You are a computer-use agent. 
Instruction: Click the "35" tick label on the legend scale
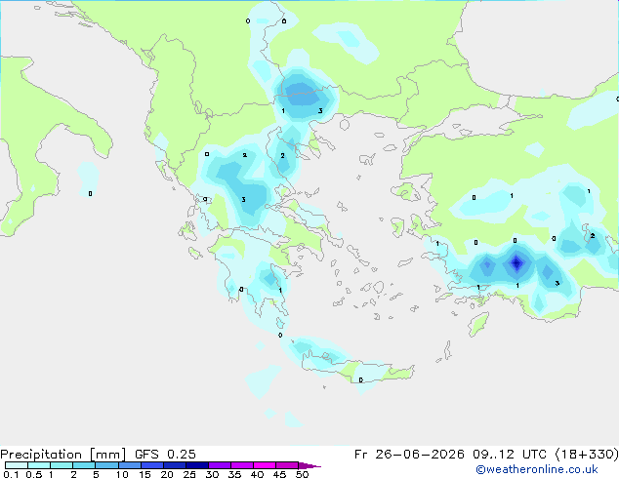click(x=234, y=474)
